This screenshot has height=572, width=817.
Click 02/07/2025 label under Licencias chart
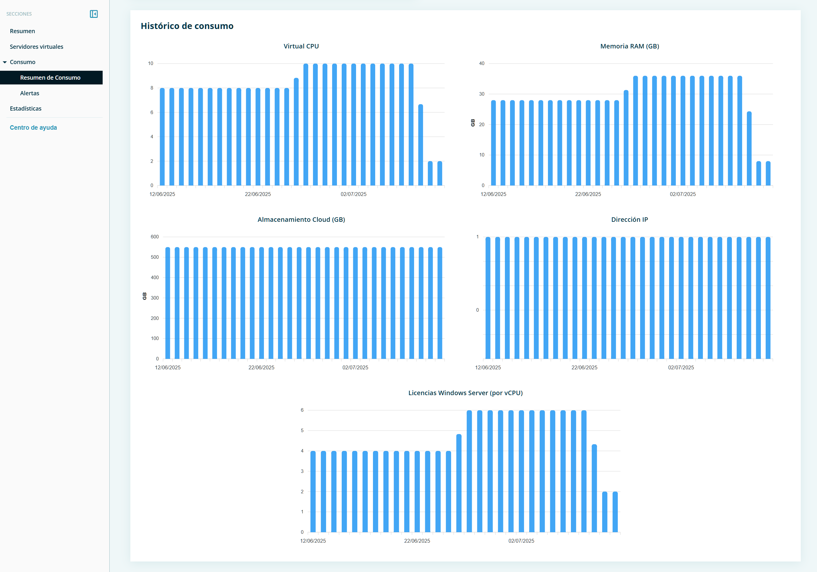[521, 541]
